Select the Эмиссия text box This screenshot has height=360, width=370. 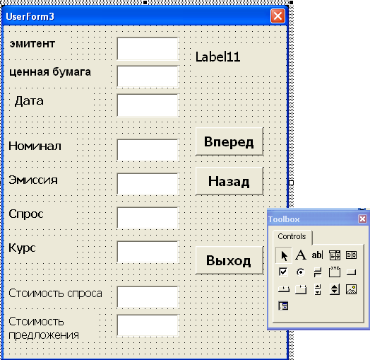click(x=148, y=184)
